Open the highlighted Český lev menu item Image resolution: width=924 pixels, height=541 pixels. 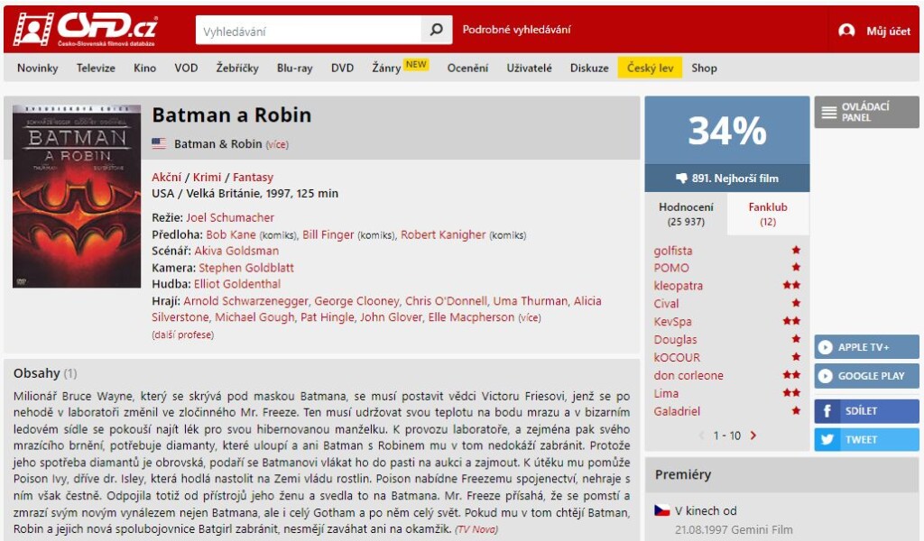point(650,68)
